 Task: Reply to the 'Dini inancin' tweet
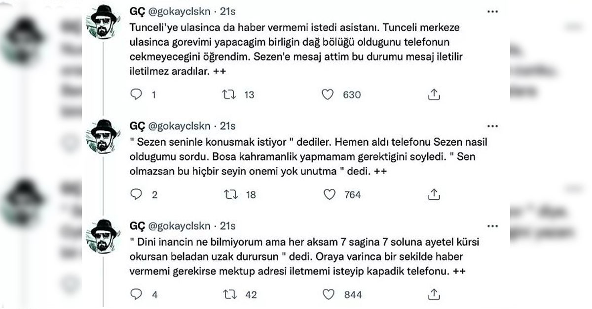point(136,294)
